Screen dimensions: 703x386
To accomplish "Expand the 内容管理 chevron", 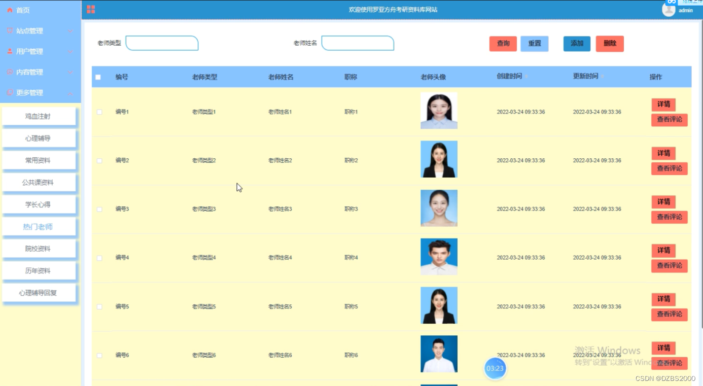I will click(71, 72).
